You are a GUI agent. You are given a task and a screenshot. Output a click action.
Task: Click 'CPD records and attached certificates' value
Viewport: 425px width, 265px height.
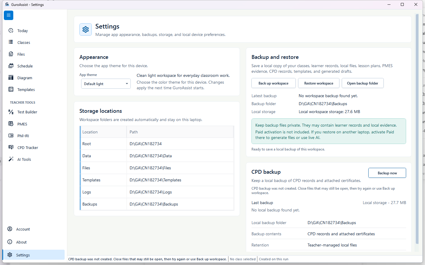[x=341, y=234]
